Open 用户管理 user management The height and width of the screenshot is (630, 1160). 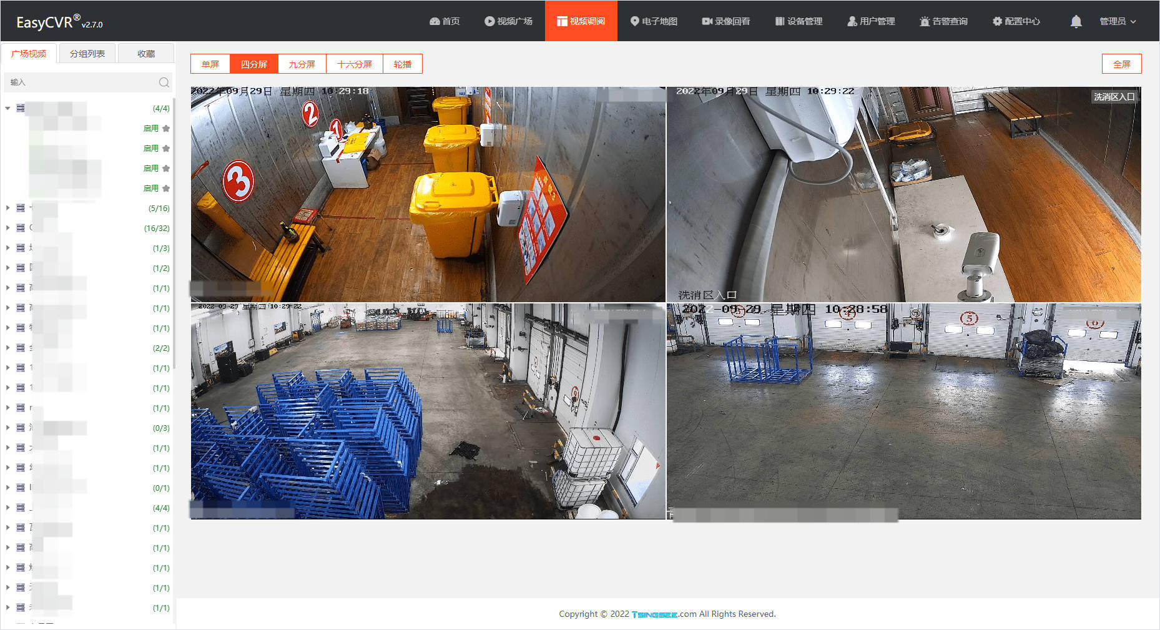click(871, 21)
